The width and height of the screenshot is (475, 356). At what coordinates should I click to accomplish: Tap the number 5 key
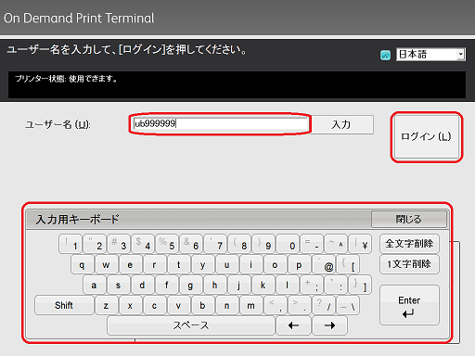(x=167, y=244)
